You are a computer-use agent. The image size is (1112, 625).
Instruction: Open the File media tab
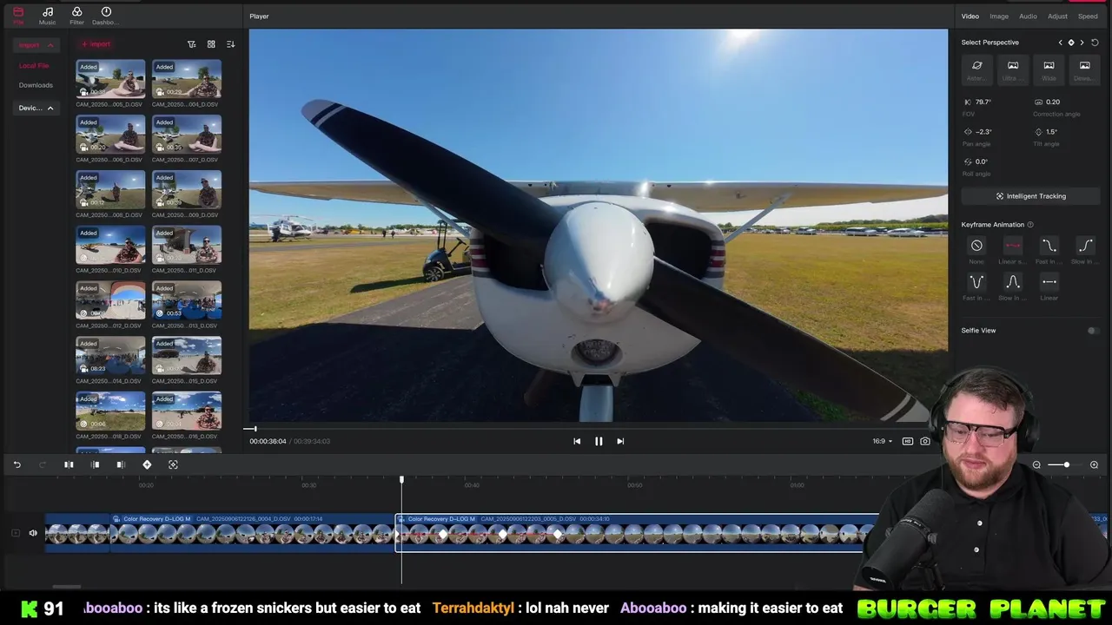point(18,16)
